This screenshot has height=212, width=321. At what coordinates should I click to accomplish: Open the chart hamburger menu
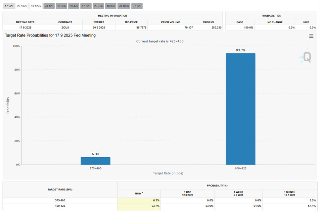pos(311,36)
